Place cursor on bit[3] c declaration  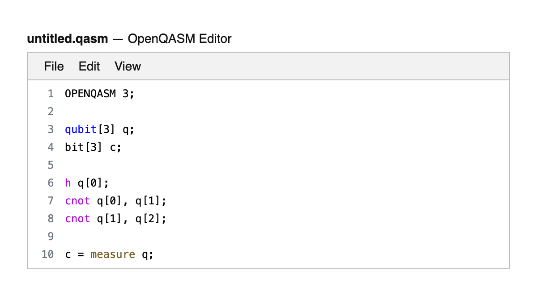pyautogui.click(x=93, y=147)
